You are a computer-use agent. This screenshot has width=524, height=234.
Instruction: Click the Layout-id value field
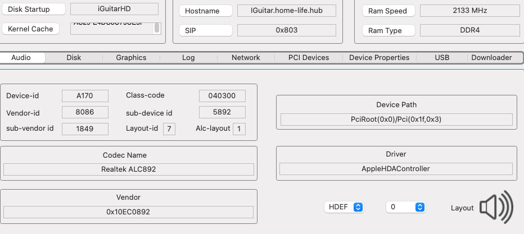pyautogui.click(x=169, y=129)
